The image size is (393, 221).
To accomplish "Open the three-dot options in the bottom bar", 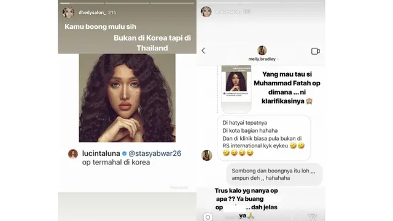I will point(291,217).
